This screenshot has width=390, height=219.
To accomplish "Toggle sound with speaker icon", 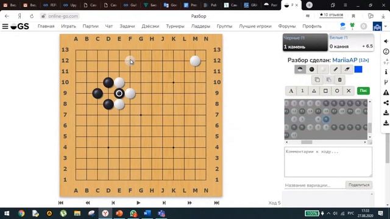I will coord(386,41).
